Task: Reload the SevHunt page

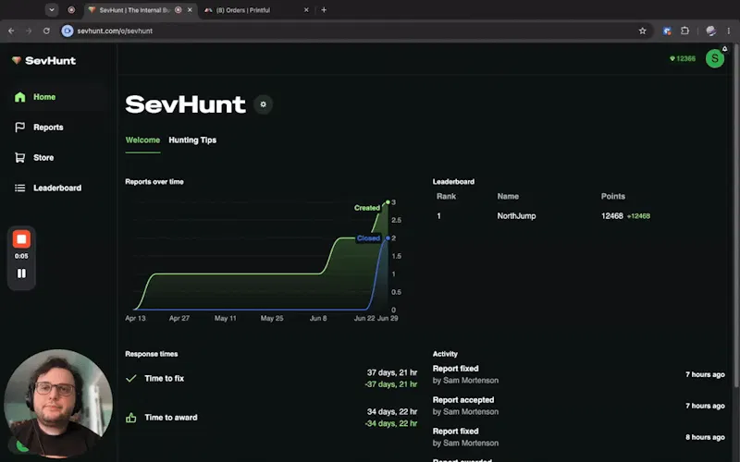Action: click(46, 30)
